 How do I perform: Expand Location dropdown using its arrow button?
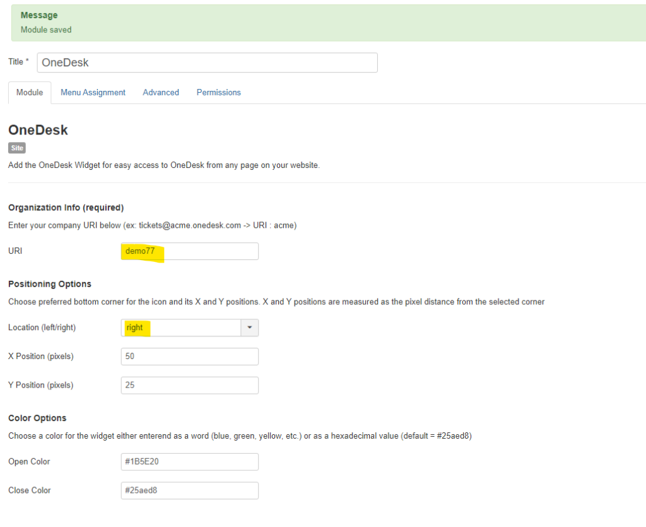coord(249,328)
